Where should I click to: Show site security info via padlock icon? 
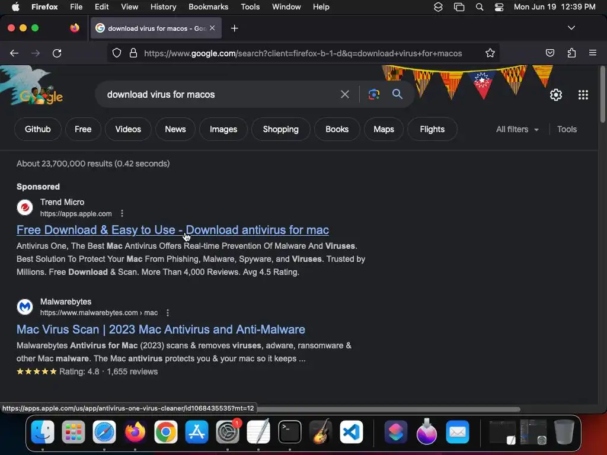(133, 53)
